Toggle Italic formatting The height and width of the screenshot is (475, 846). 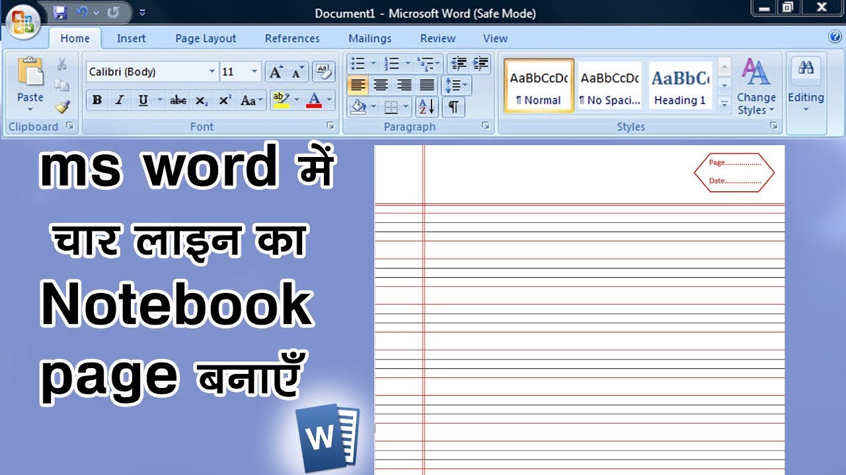coord(120,100)
